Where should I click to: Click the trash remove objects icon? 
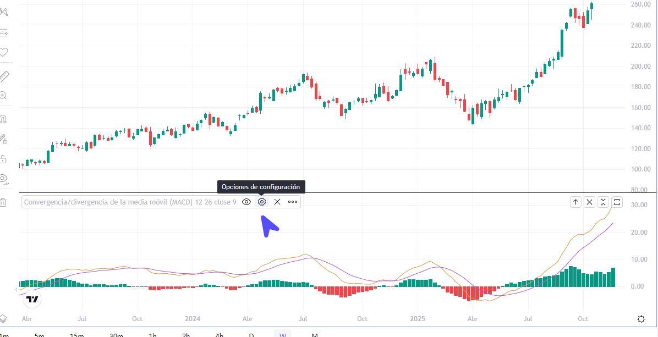[3, 202]
